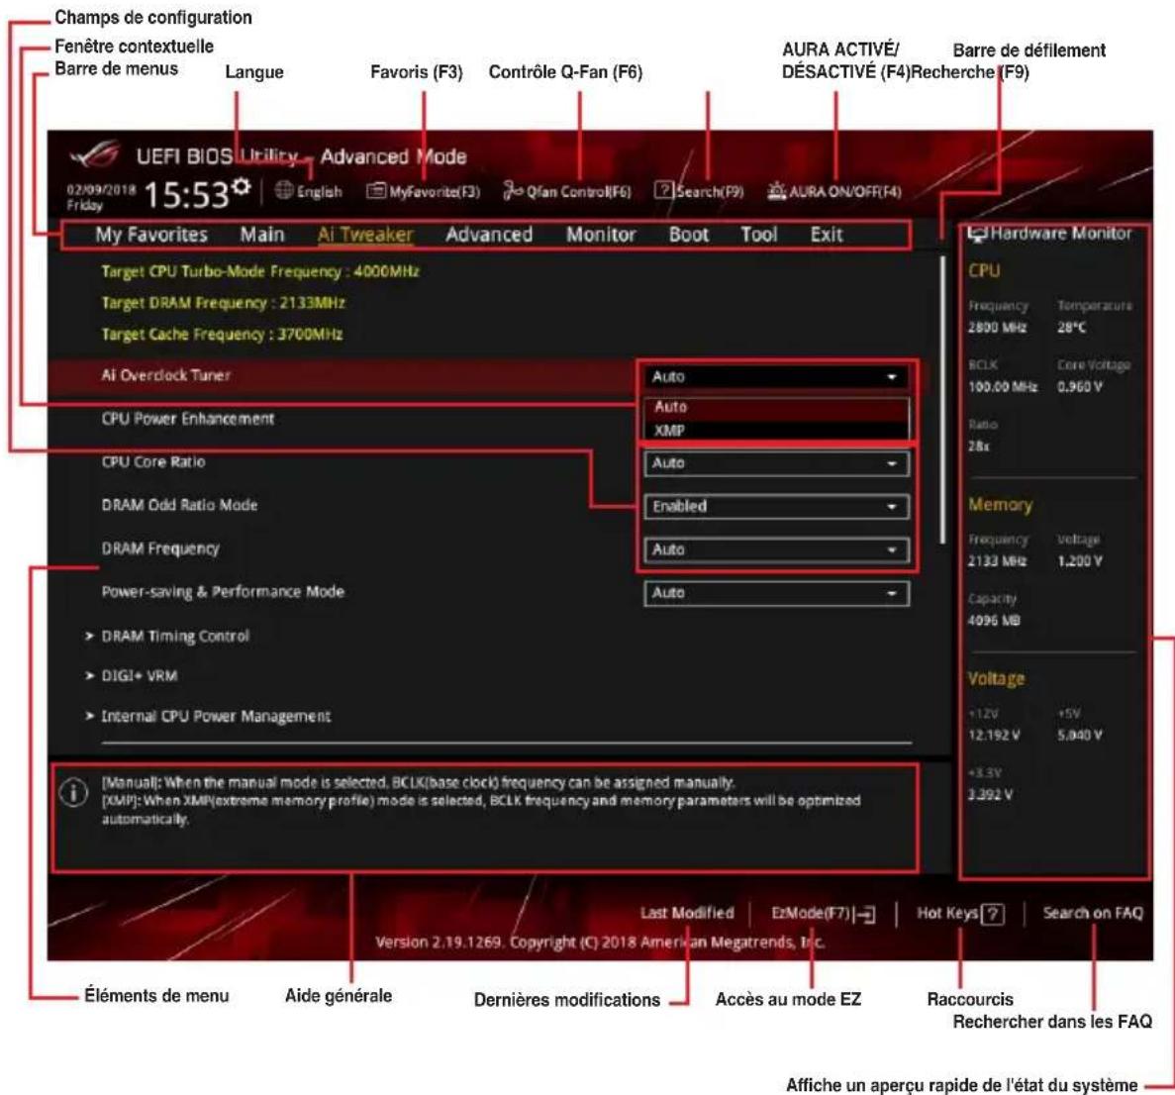Open the My Favorites menu

click(151, 235)
